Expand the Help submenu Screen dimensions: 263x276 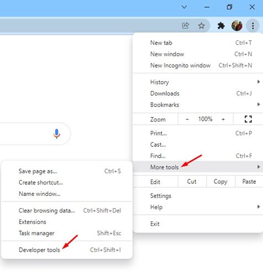point(197,207)
